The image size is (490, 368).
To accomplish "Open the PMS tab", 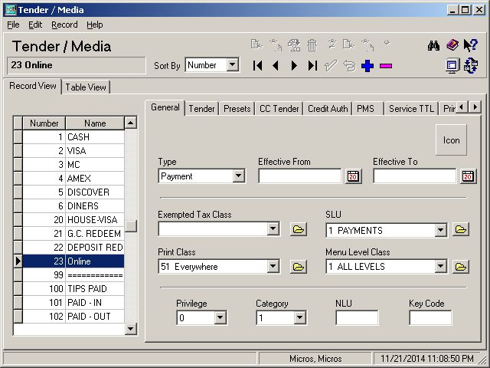I will pos(367,109).
